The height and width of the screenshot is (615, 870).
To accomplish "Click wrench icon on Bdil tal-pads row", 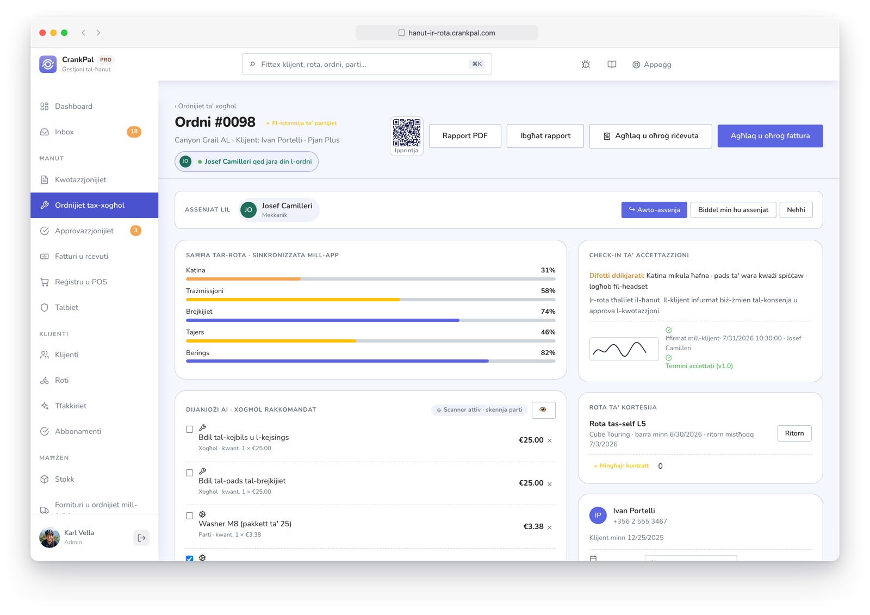I will tap(202, 471).
